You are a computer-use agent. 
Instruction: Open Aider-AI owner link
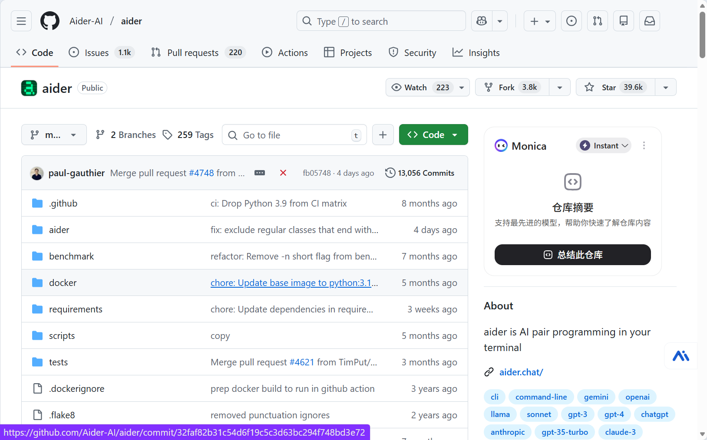(x=86, y=21)
